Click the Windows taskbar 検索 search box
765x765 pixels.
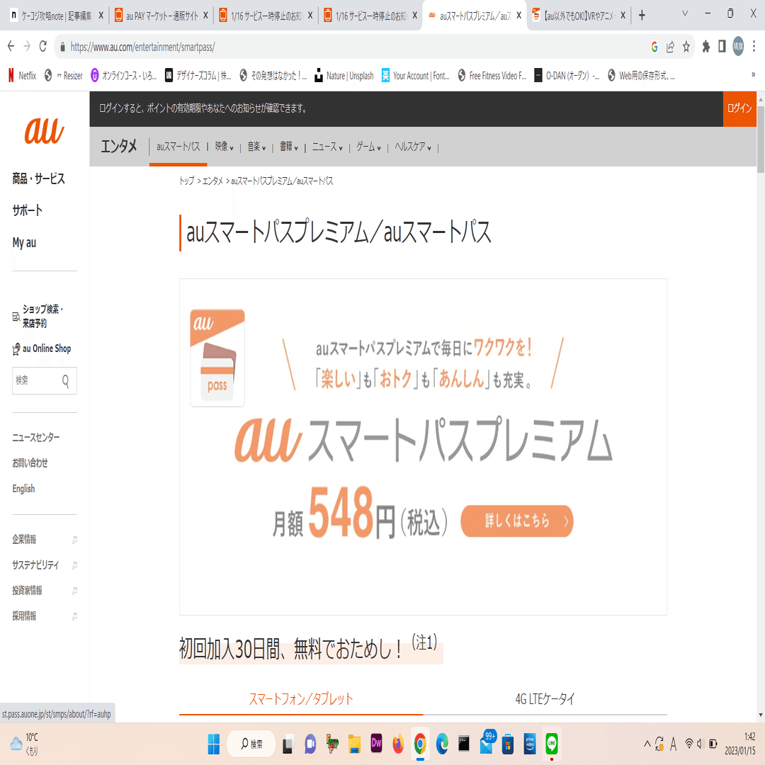tap(251, 744)
